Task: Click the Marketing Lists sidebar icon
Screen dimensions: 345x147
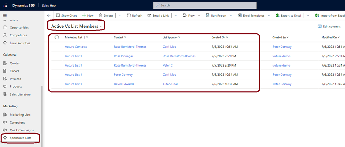Action: (x=5, y=115)
